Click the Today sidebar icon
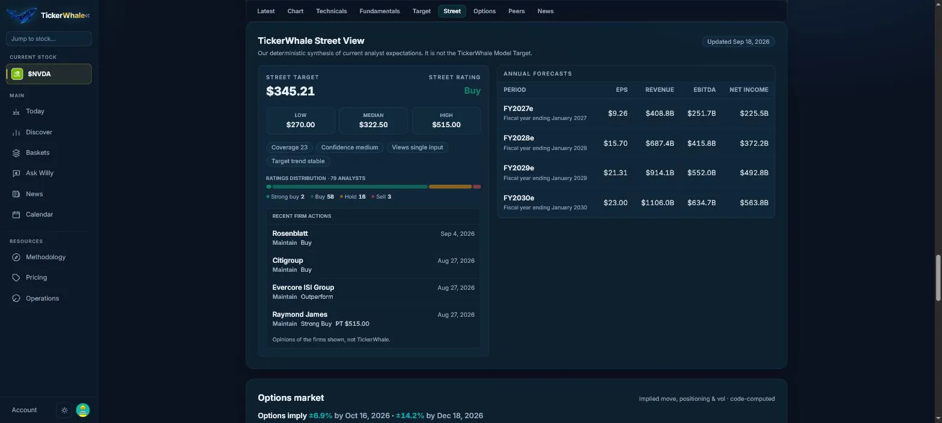942x423 pixels. point(16,112)
